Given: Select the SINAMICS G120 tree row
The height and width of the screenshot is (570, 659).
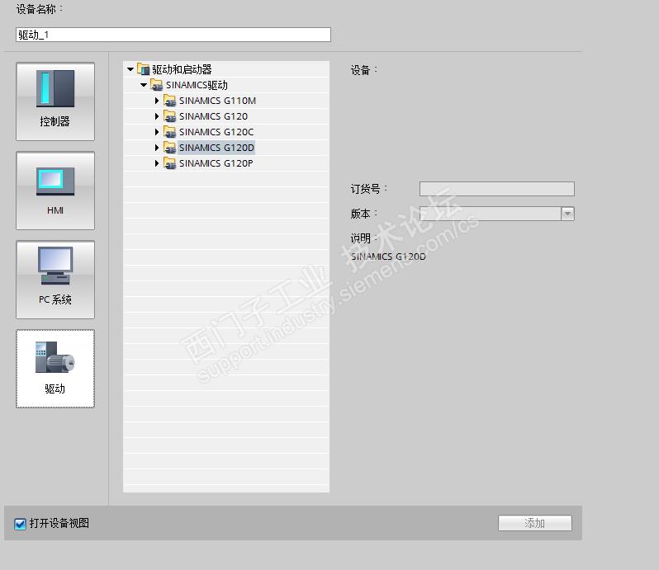Looking at the screenshot, I should coord(226,116).
